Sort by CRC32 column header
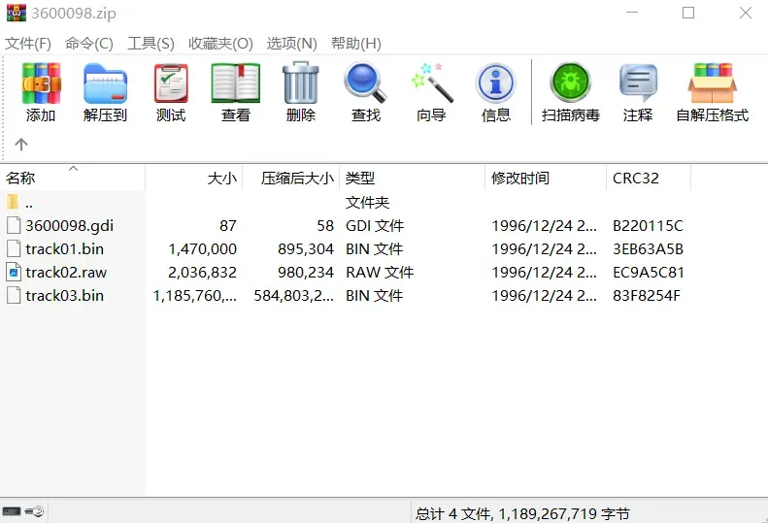The image size is (768, 523). point(649,178)
